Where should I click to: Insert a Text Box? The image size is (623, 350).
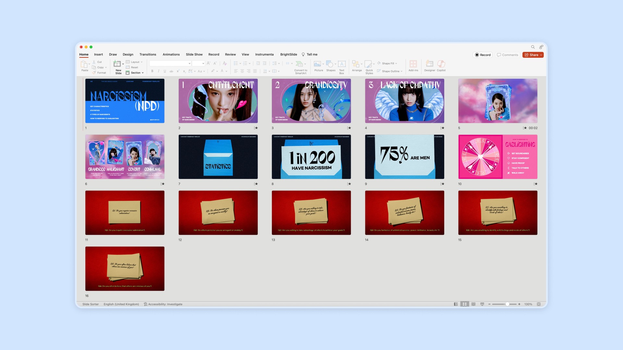(341, 64)
